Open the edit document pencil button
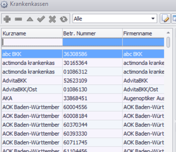Image resolution: width=176 pixels, height=152 pixels. tap(165, 18)
